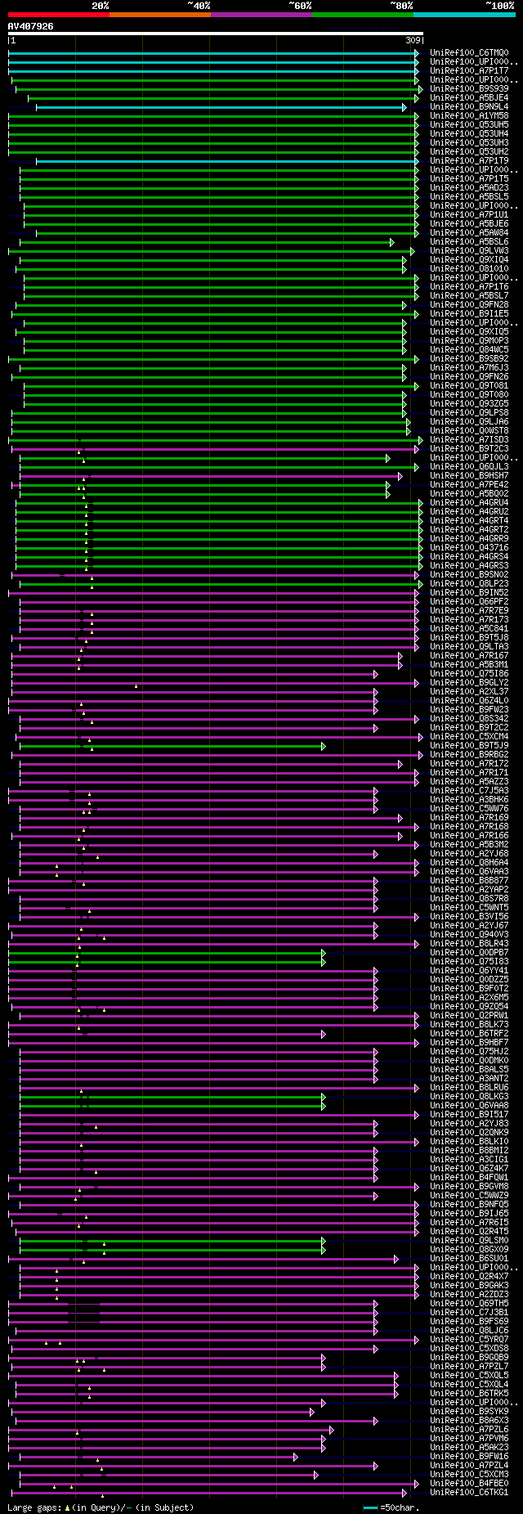Click UniRef100_B9SN02

pos(469,575)
